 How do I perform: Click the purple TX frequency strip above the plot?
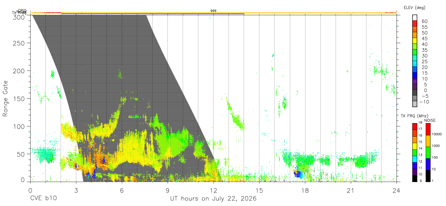pyautogui.click(x=153, y=14)
